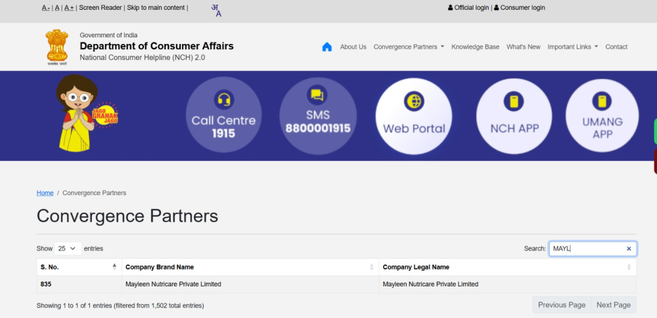Open the Web Portal circle

pyautogui.click(x=414, y=116)
